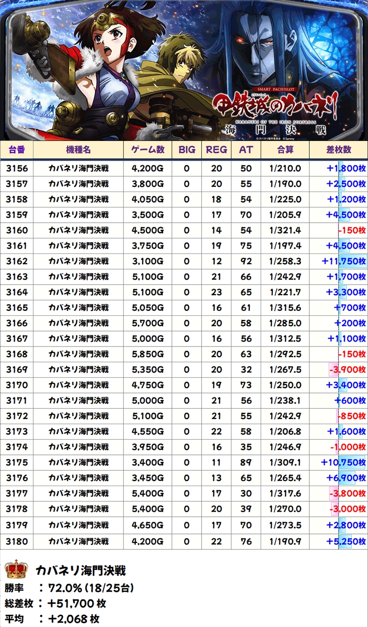Image resolution: width=368 pixels, height=627 pixels.
Task: Click machine number 3157
Action: click(17, 184)
